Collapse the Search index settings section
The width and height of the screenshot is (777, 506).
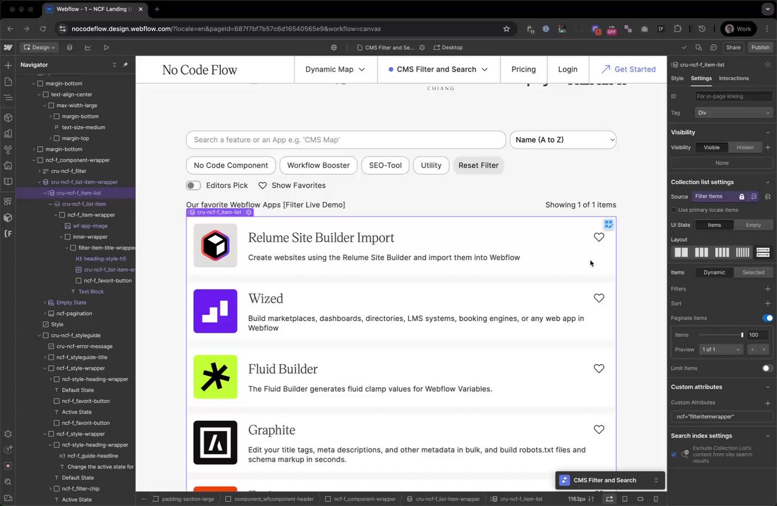pyautogui.click(x=768, y=436)
